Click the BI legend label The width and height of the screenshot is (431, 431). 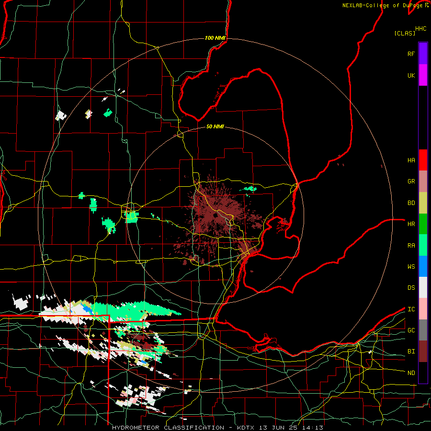[x=411, y=352]
